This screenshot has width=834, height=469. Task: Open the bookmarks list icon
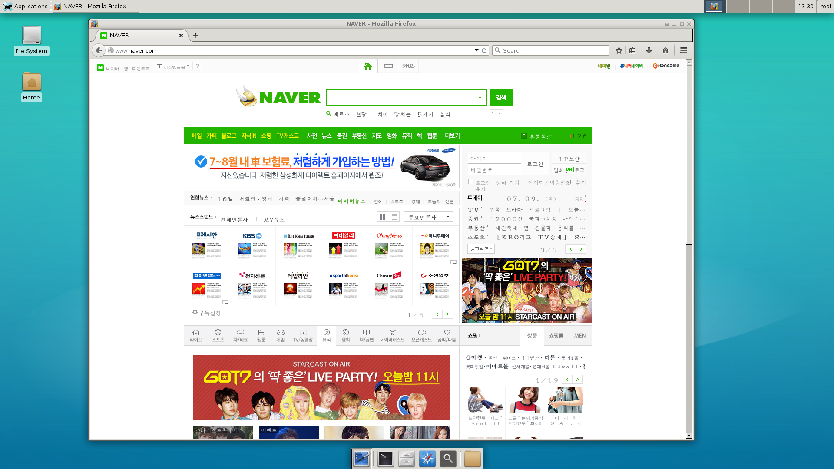(x=632, y=50)
